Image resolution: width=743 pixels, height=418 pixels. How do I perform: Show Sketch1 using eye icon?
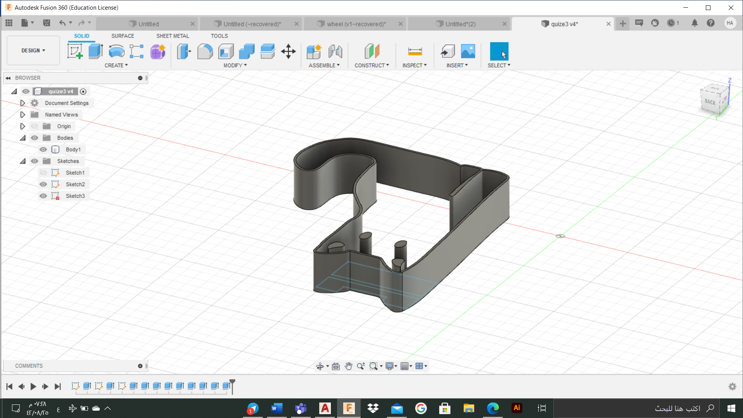click(43, 173)
